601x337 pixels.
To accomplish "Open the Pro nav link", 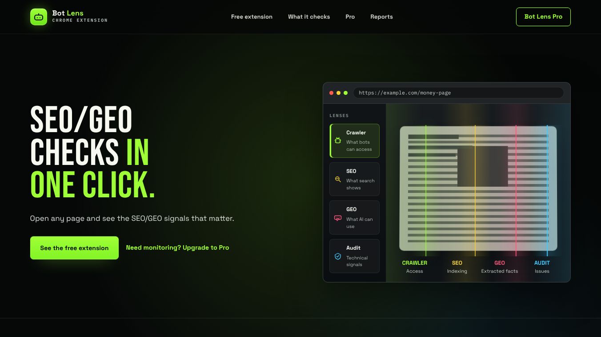I will (x=350, y=17).
